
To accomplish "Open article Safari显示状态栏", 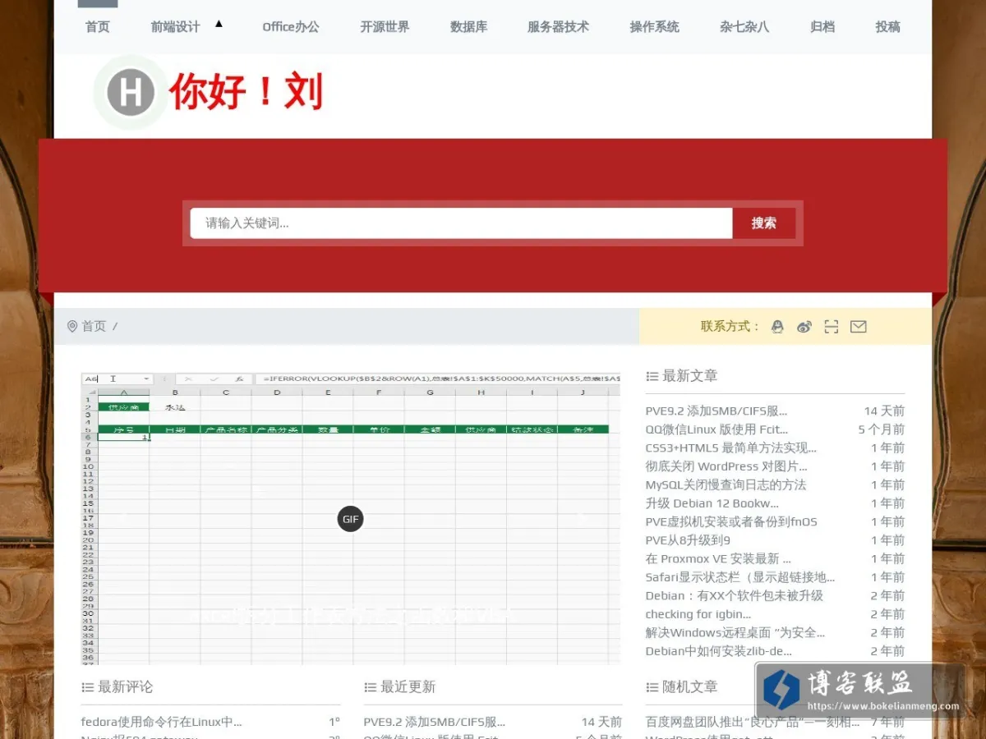I will pos(740,577).
